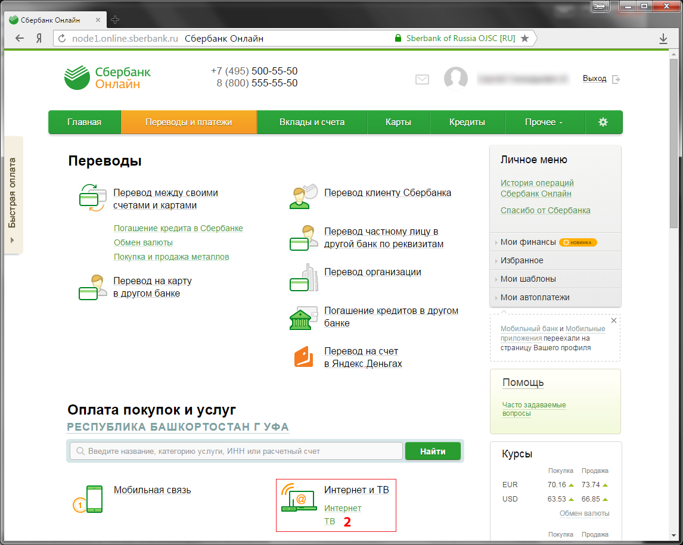The height and width of the screenshot is (545, 683).
Task: Open Часто задаваемые вопросы help link
Action: click(x=534, y=409)
